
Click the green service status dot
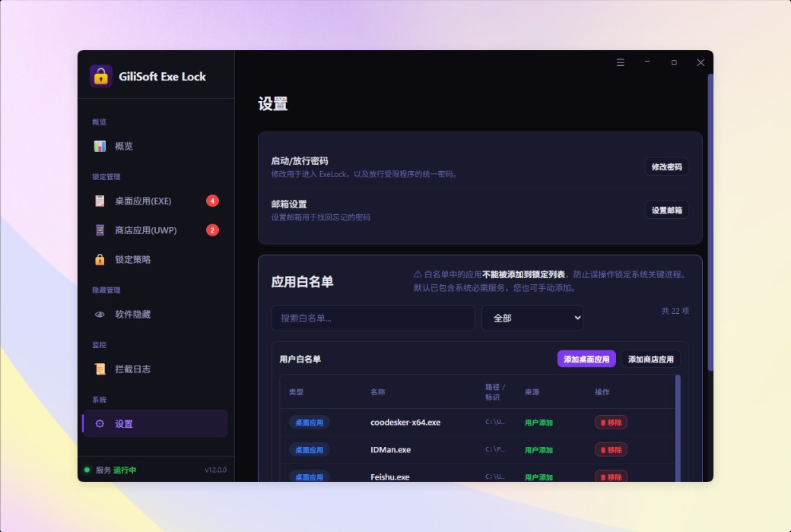coord(87,470)
